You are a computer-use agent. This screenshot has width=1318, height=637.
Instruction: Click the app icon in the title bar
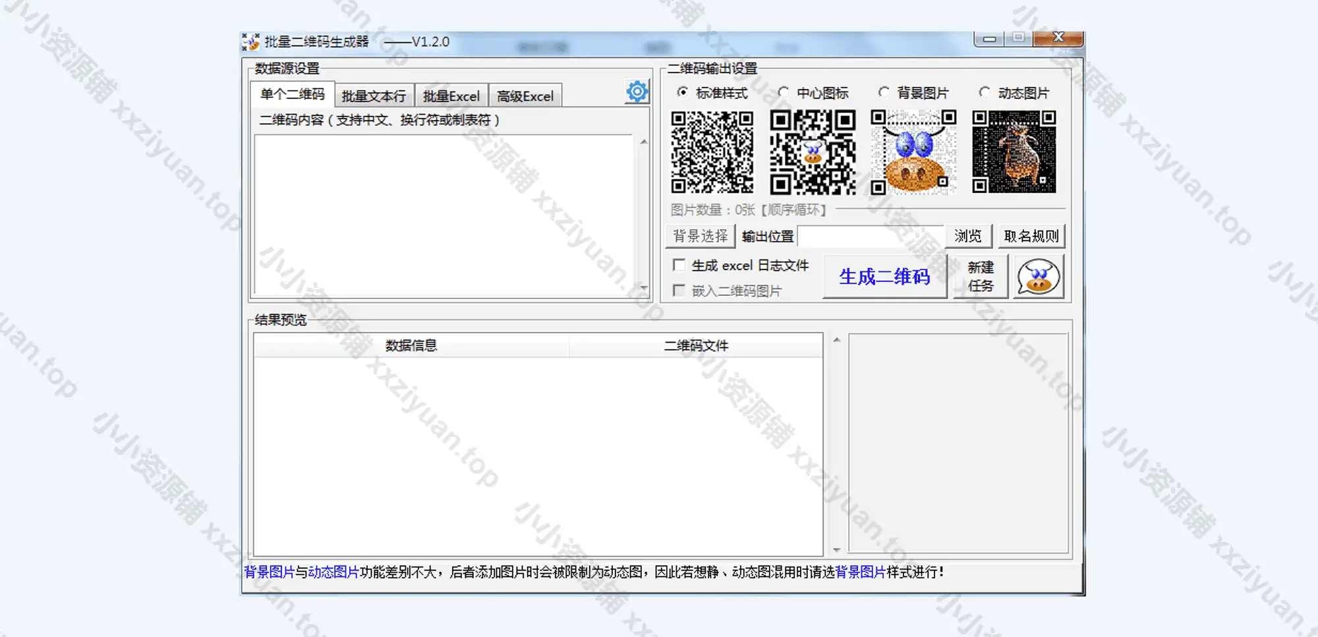coord(250,42)
